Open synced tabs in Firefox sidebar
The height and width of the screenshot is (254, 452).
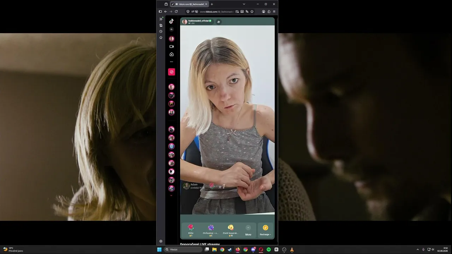[161, 25]
